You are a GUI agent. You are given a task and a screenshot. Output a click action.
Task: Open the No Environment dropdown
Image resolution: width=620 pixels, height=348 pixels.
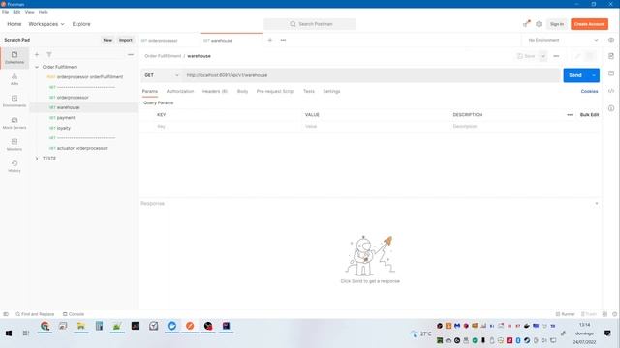(x=563, y=40)
